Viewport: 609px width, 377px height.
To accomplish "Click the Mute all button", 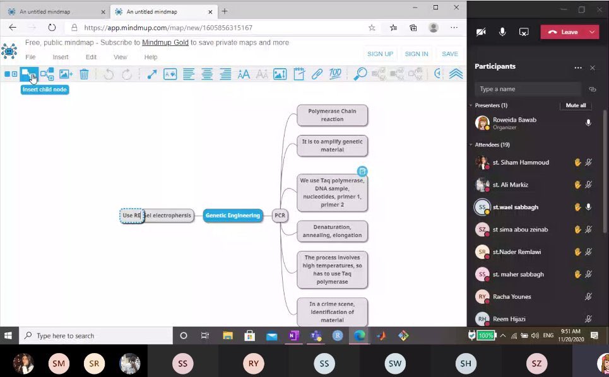I will [575, 105].
